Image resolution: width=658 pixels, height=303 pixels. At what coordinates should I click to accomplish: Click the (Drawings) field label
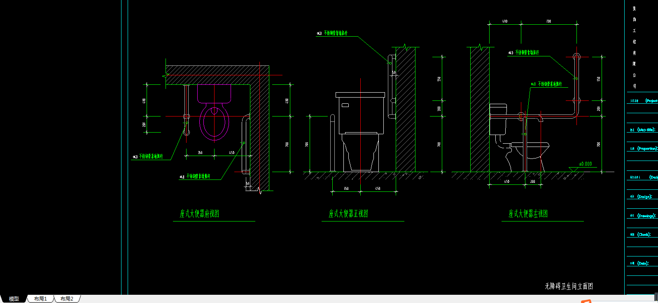pos(646,216)
